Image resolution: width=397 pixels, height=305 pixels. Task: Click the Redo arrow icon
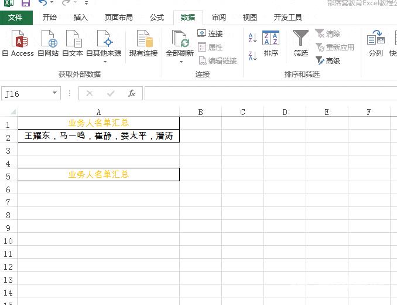pos(66,3)
